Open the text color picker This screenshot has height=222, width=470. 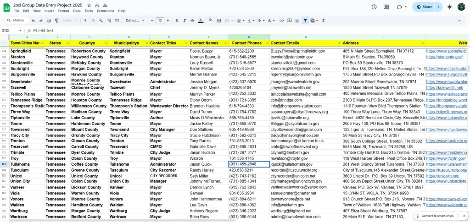[201, 21]
